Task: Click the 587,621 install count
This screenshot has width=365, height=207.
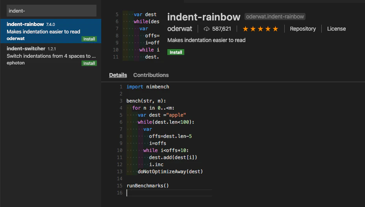Action: (x=221, y=29)
